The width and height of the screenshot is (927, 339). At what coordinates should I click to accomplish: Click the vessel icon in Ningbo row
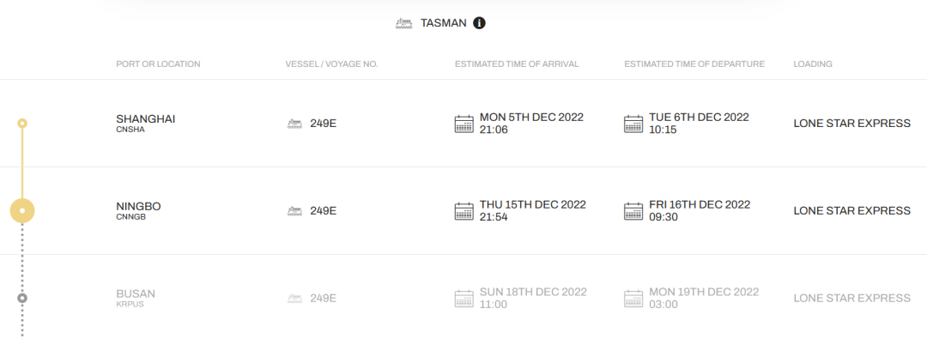pyautogui.click(x=295, y=210)
